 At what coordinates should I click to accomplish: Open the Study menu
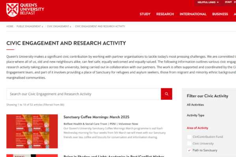[145, 14]
